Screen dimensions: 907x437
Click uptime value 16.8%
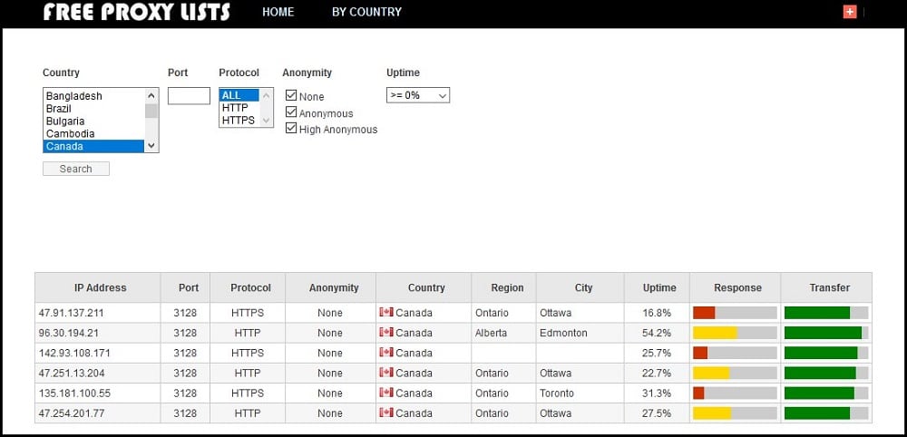tap(657, 313)
